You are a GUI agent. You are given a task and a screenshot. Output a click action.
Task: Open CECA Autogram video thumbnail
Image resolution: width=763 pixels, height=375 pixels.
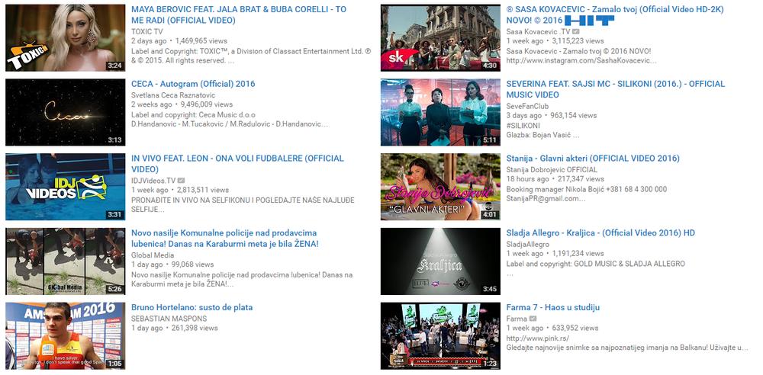tap(66, 112)
